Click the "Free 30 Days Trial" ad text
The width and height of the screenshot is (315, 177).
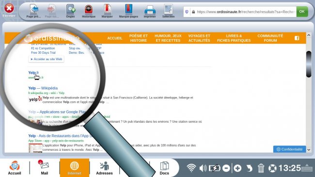pyautogui.click(x=43, y=53)
